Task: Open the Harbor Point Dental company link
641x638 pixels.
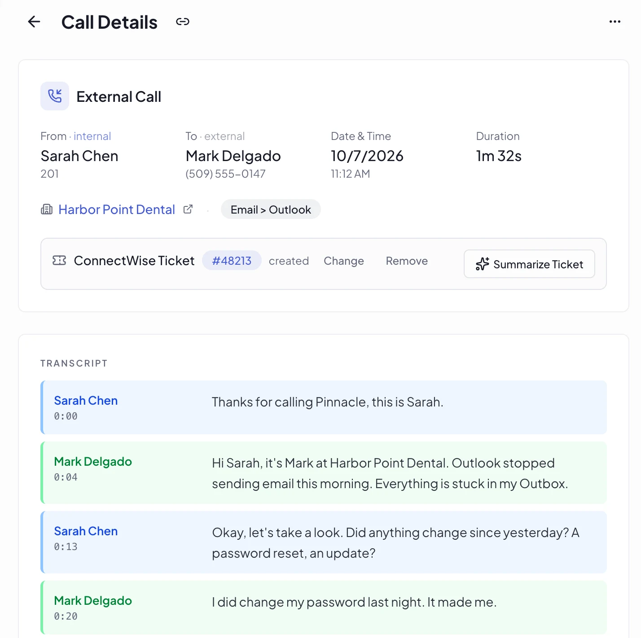Action: [117, 210]
